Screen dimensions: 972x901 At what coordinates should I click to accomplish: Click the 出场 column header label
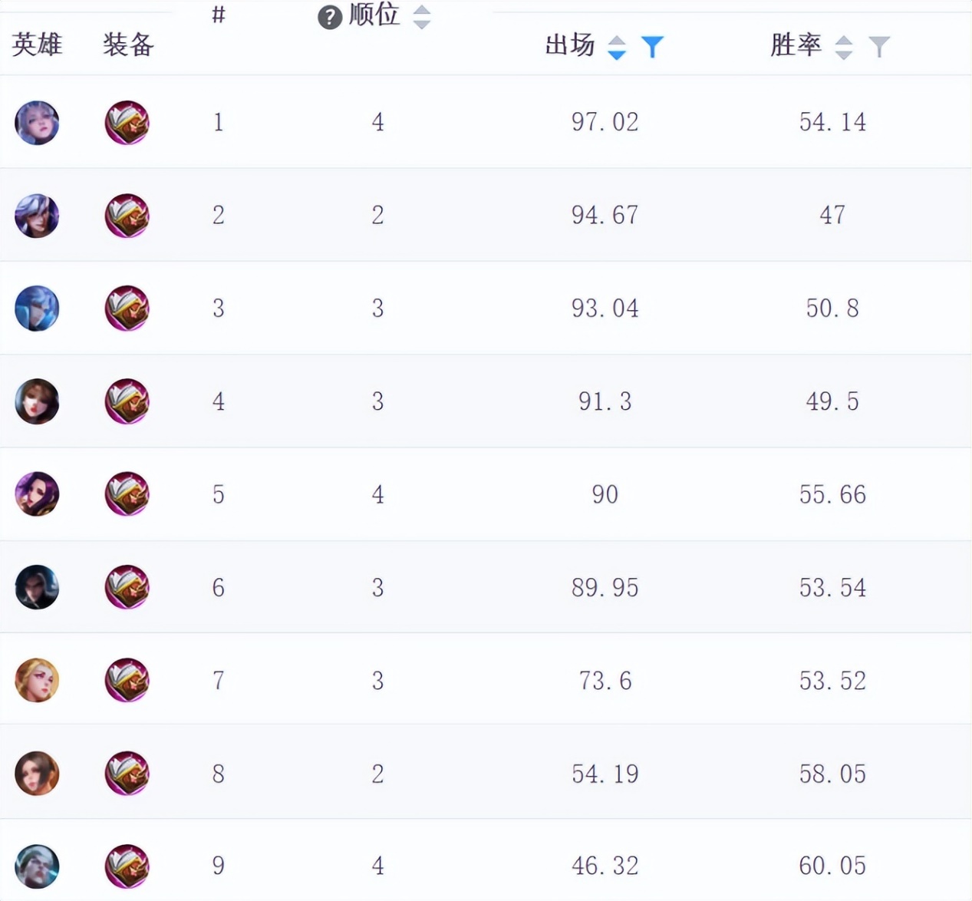click(x=570, y=45)
